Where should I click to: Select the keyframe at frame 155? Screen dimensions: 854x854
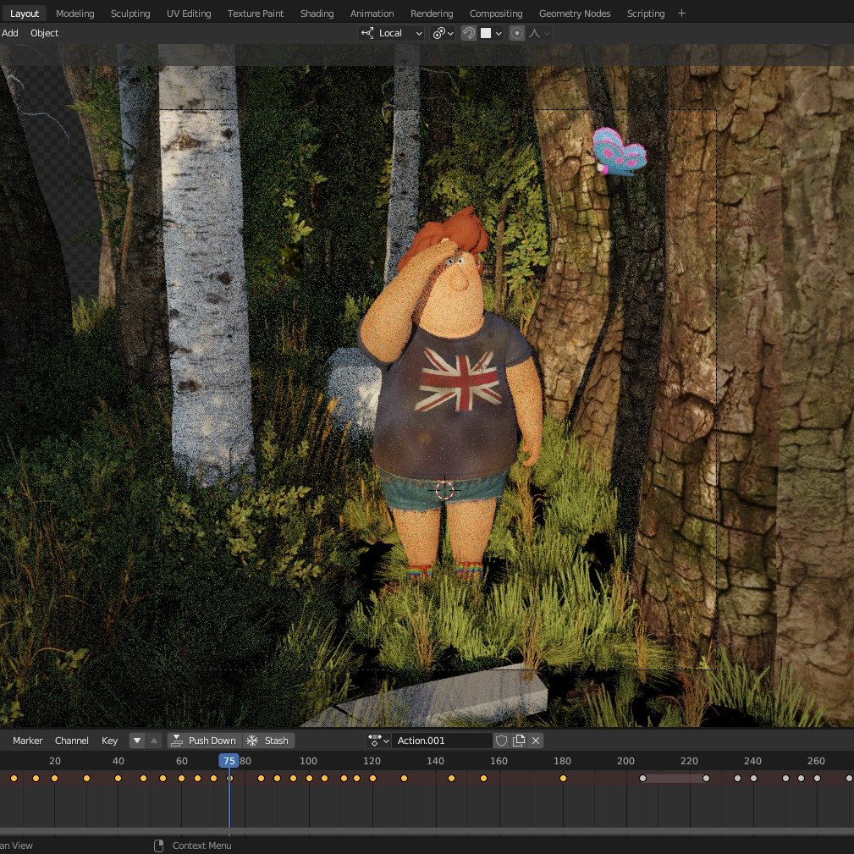tap(483, 779)
